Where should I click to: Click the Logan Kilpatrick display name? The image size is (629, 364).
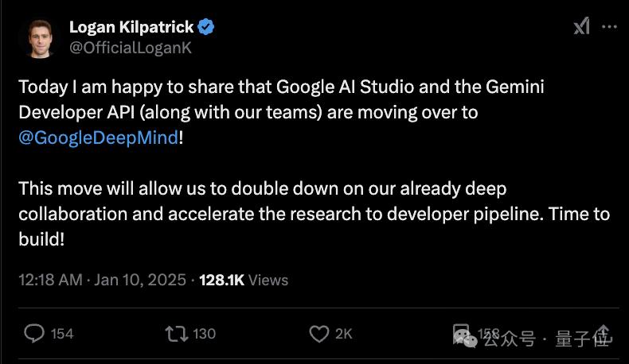tap(131, 27)
